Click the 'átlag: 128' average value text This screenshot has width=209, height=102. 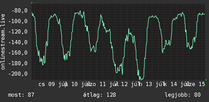tap(100, 95)
